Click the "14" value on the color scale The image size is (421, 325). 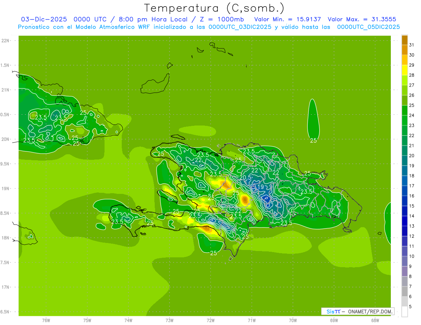pos(412,216)
